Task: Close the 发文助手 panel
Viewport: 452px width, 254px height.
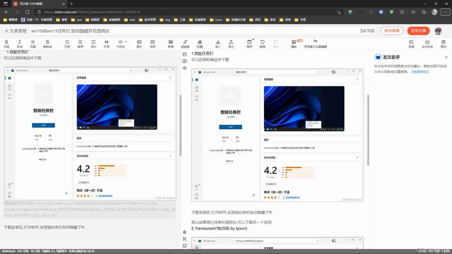Action: pyautogui.click(x=446, y=57)
